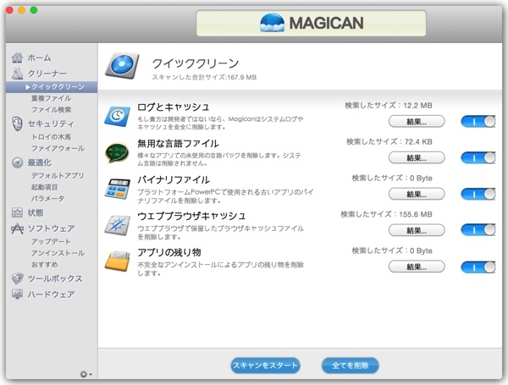Select クリーナー in the sidebar
508x385 pixels.
coord(47,74)
